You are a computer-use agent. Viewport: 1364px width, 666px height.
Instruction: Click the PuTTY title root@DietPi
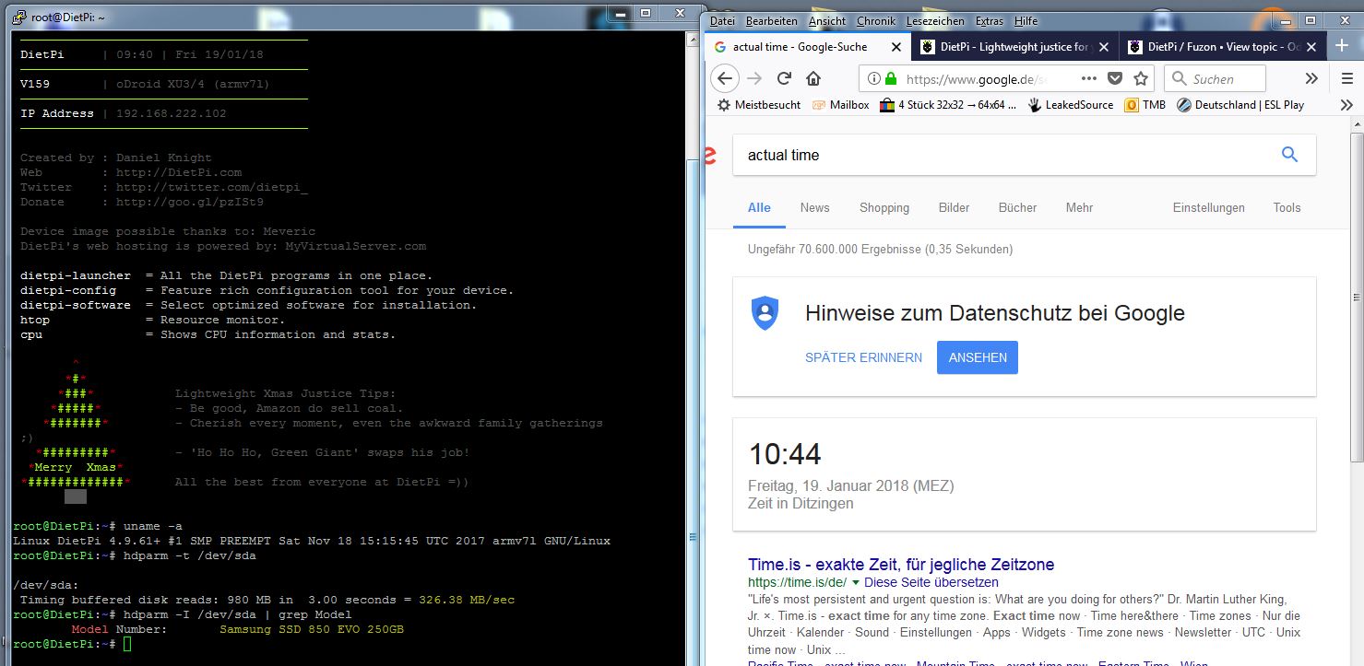(x=68, y=17)
